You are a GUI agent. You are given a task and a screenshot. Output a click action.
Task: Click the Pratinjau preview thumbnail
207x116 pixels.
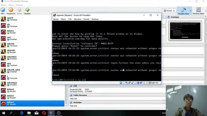(185, 31)
